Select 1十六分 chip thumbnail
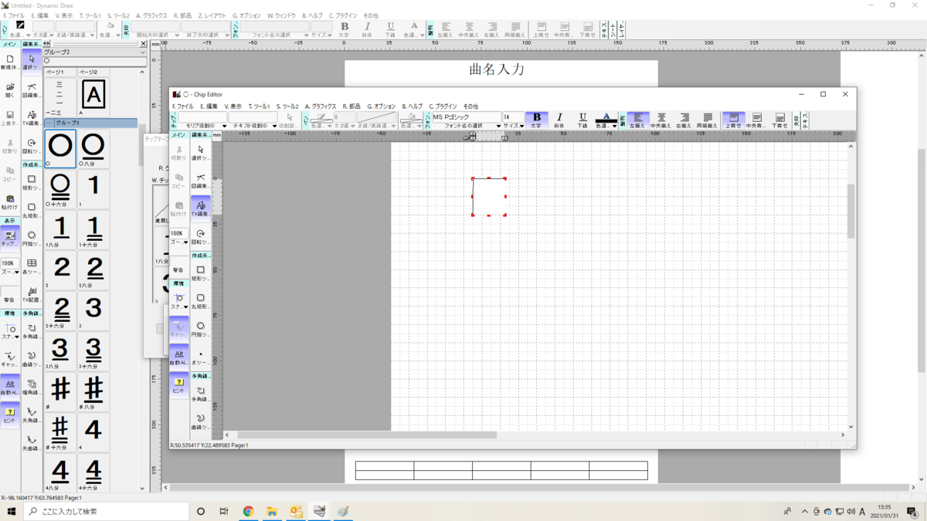Image resolution: width=927 pixels, height=521 pixels. pos(93,230)
